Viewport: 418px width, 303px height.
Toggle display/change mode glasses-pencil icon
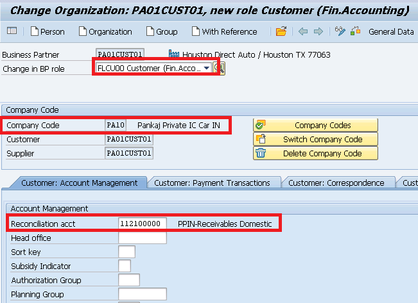(x=340, y=31)
